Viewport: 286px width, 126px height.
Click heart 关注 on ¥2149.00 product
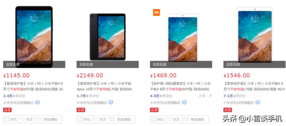[101, 119]
